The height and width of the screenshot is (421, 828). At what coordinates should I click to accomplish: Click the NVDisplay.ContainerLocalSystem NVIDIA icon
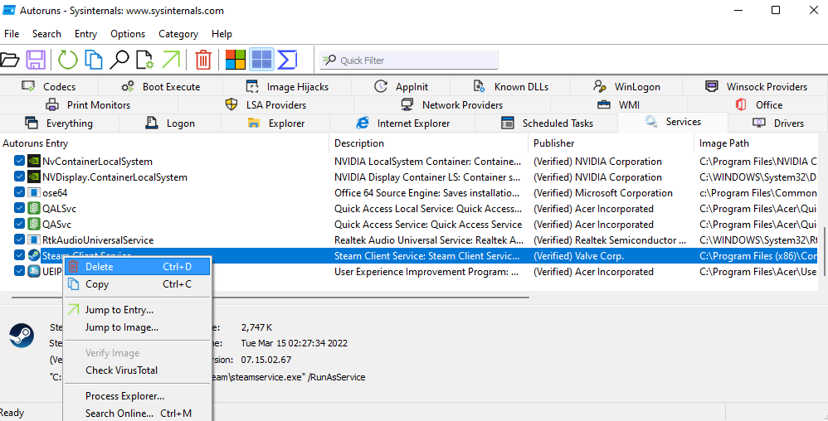[x=34, y=177]
